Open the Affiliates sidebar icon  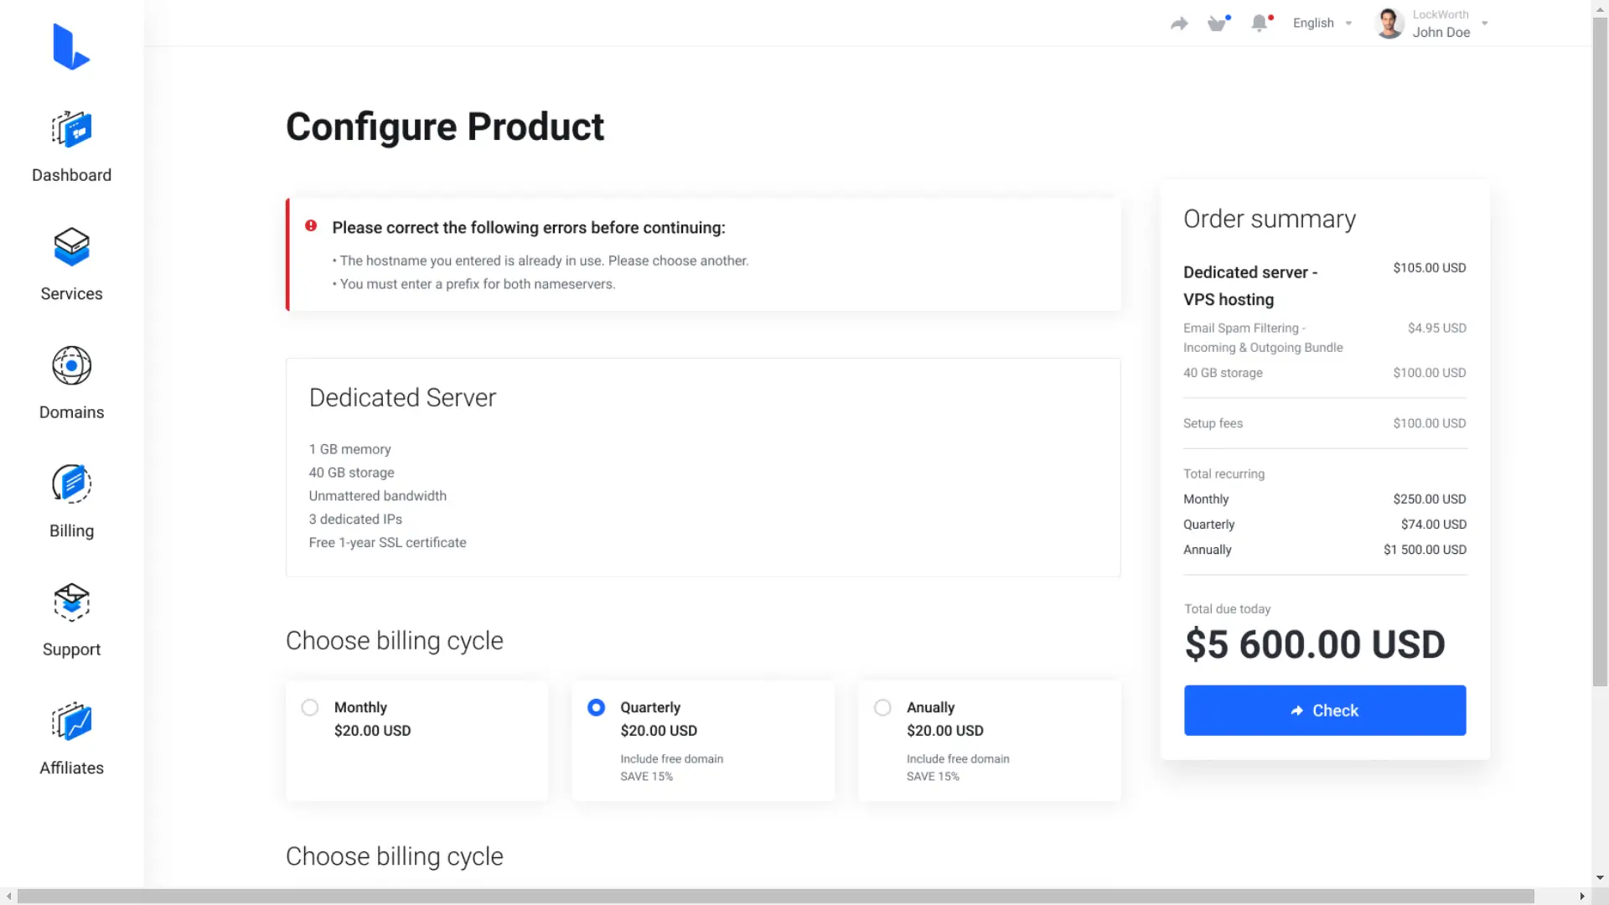(x=71, y=721)
